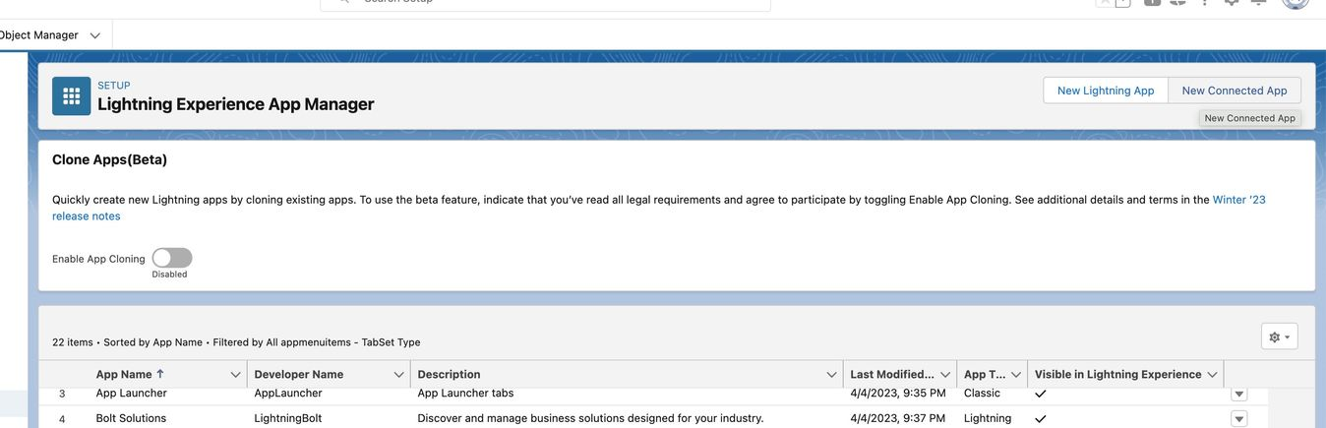1326x428 pixels.
Task: Open the Developer Name column menu chevron
Action: pyautogui.click(x=398, y=375)
